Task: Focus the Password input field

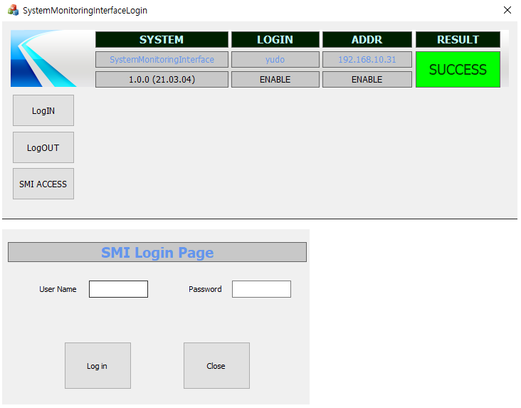Action: pyautogui.click(x=261, y=289)
